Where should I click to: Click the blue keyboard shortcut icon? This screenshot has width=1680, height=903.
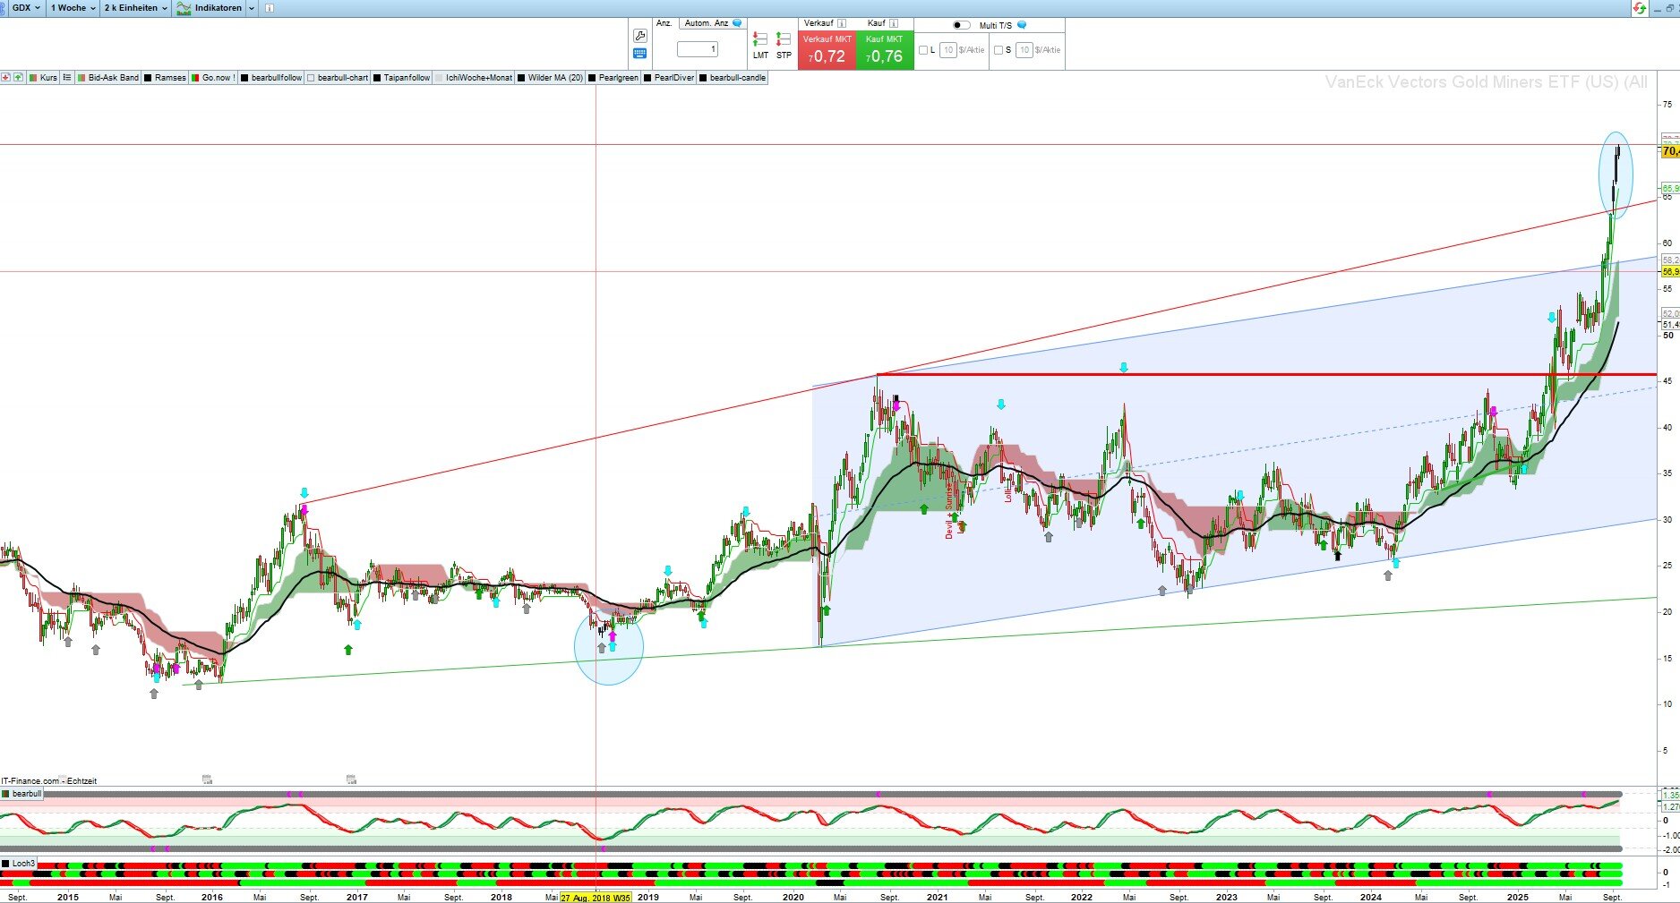(639, 54)
